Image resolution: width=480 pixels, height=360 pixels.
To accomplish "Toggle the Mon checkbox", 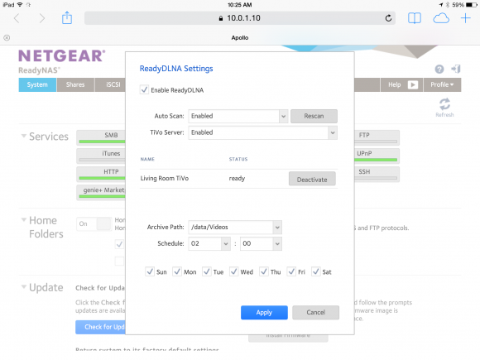I will 177,271.
